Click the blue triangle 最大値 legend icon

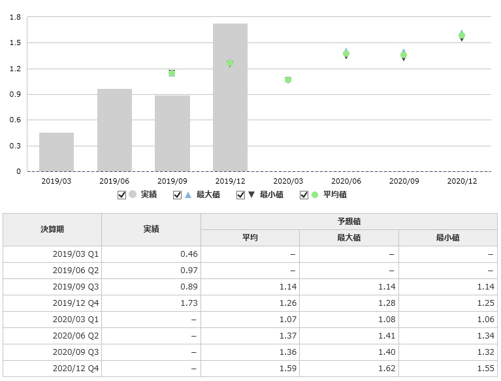pyautogui.click(x=188, y=195)
